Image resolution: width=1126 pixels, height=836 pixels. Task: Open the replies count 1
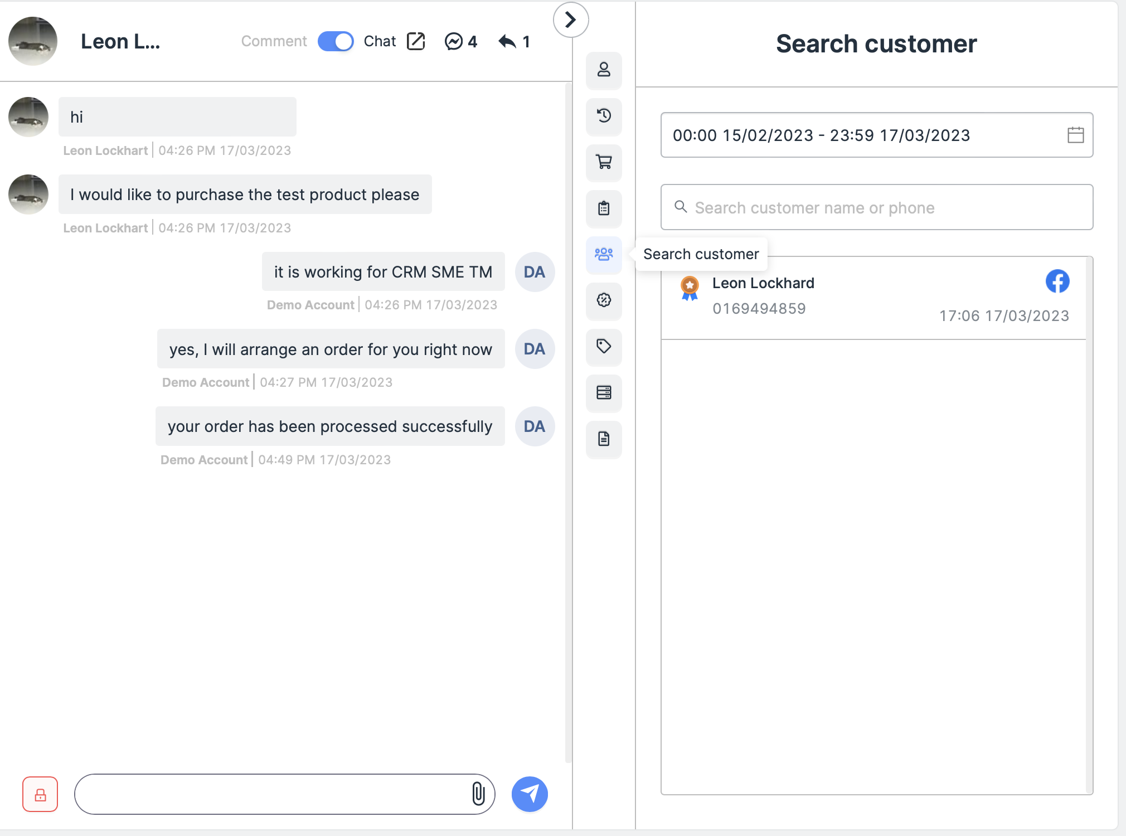point(514,41)
